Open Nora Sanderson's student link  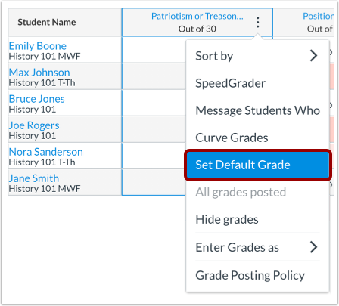[x=46, y=152]
